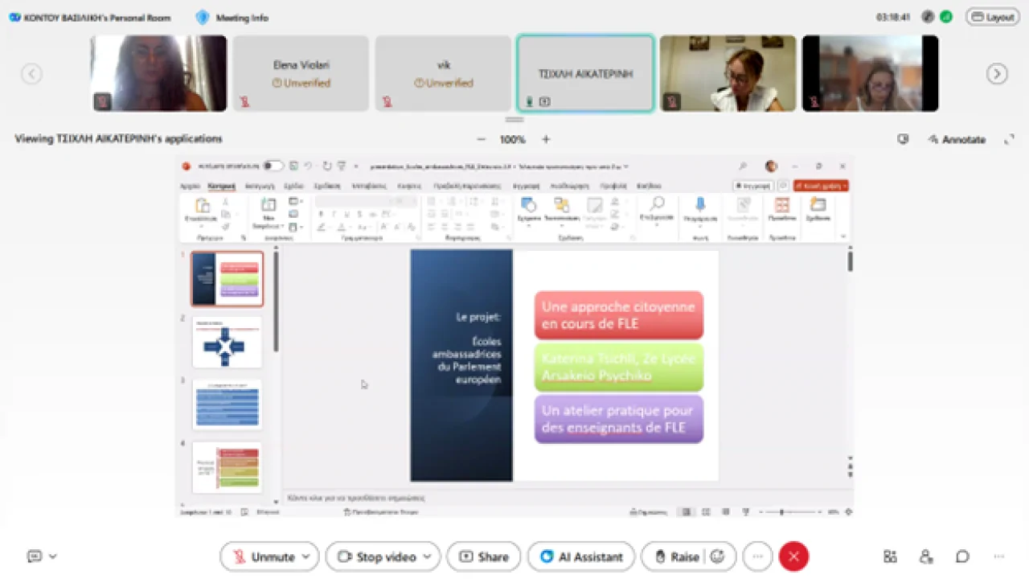
Task: Open the captions dropdown at bottom left
Action: click(42, 556)
